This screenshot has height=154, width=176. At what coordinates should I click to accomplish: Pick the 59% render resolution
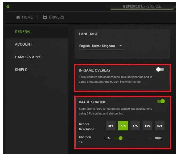point(148,126)
